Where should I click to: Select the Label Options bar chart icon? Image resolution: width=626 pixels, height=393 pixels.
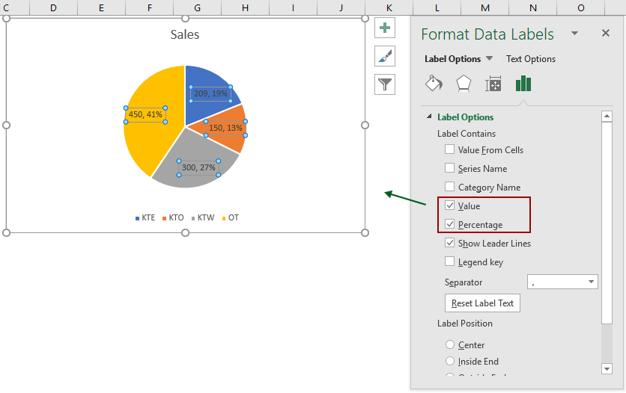pos(523,83)
